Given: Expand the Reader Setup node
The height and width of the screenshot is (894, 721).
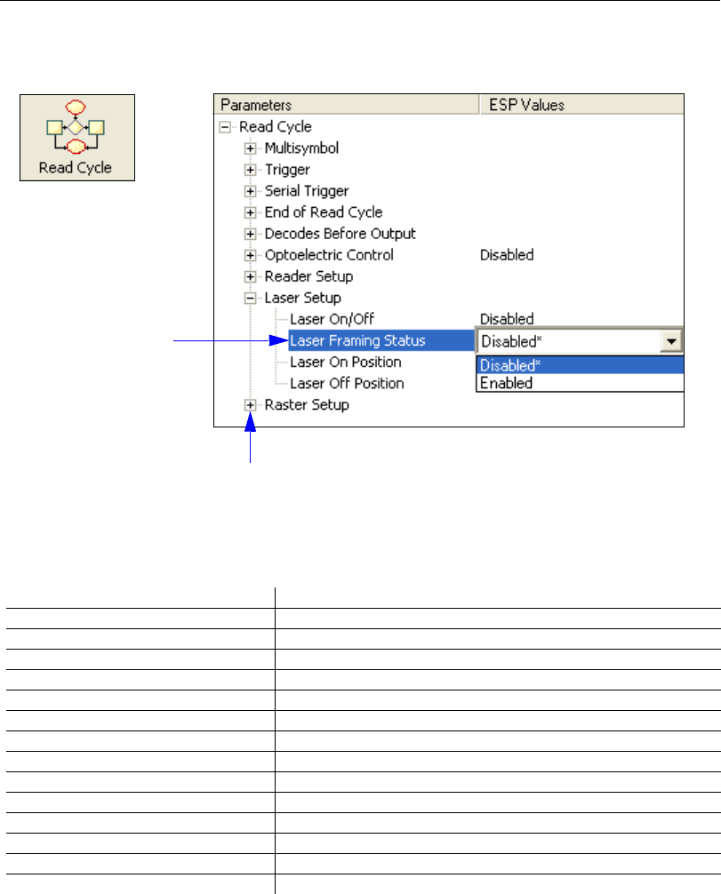Looking at the screenshot, I should [250, 276].
